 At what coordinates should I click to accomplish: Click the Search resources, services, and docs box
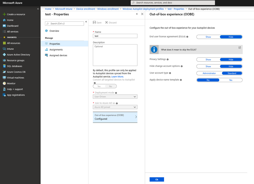[173, 3]
